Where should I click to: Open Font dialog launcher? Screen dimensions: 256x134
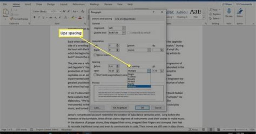coord(85,24)
